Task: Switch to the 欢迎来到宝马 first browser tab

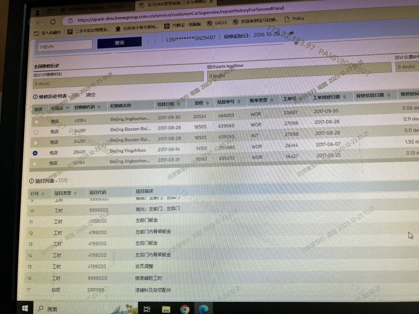Action: 96,8
